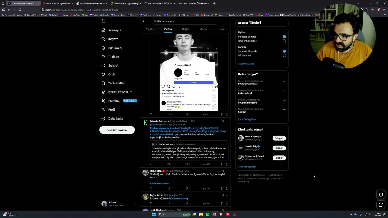Viewport: 388px width, 218px height.
Task: Switch to Popüler tab
Action: [149, 29]
